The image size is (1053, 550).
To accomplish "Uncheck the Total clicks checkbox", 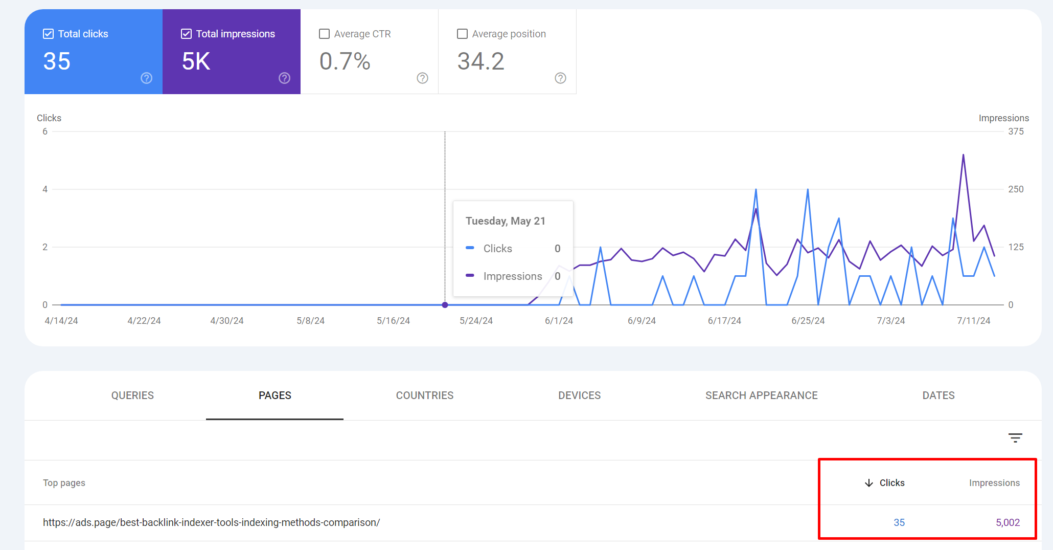I will pos(48,34).
